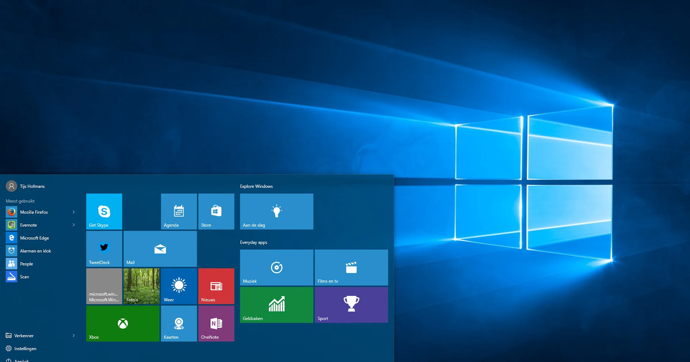The width and height of the screenshot is (690, 362).
Task: Click the gray microsoft.win... tile
Action: point(104,286)
